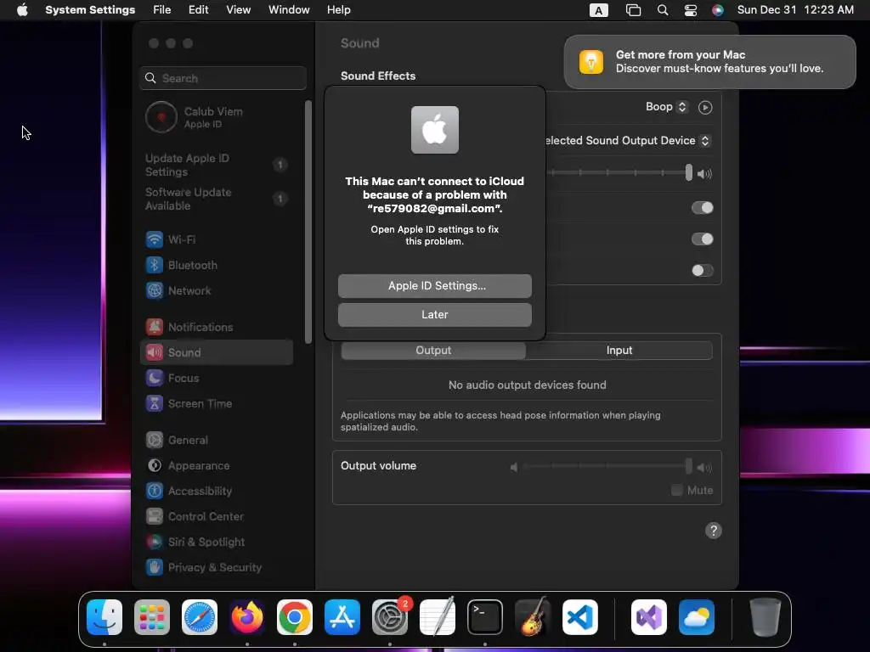This screenshot has width=870, height=652.
Task: Open Visual Studio purple icon in dock
Action: (649, 617)
